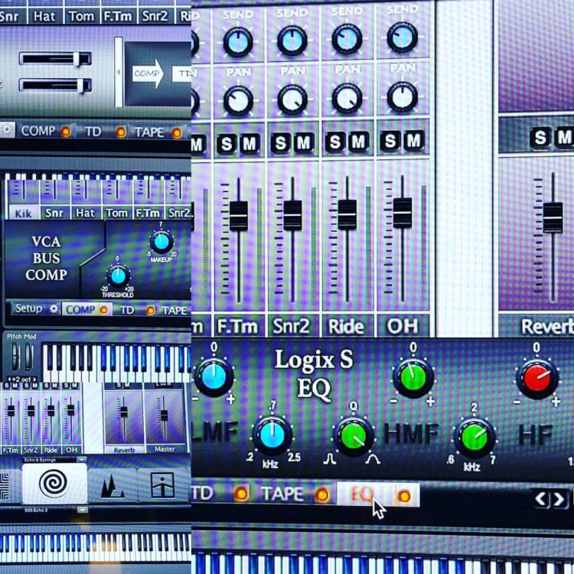This screenshot has width=574, height=574.
Task: Expand the 555 Echo 3 preset dropdown
Action: click(x=81, y=509)
